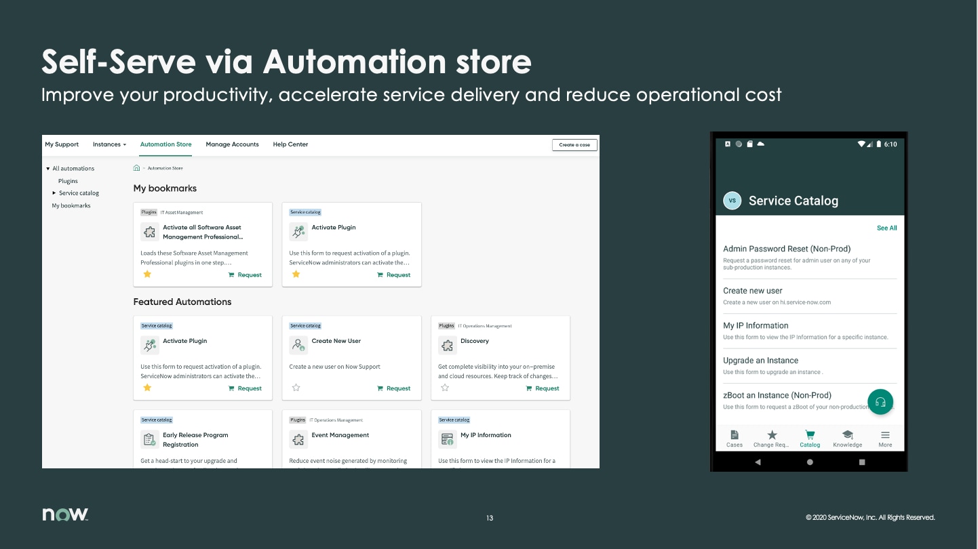Click Request on the Discovery card
This screenshot has height=549, width=978.
(x=543, y=388)
